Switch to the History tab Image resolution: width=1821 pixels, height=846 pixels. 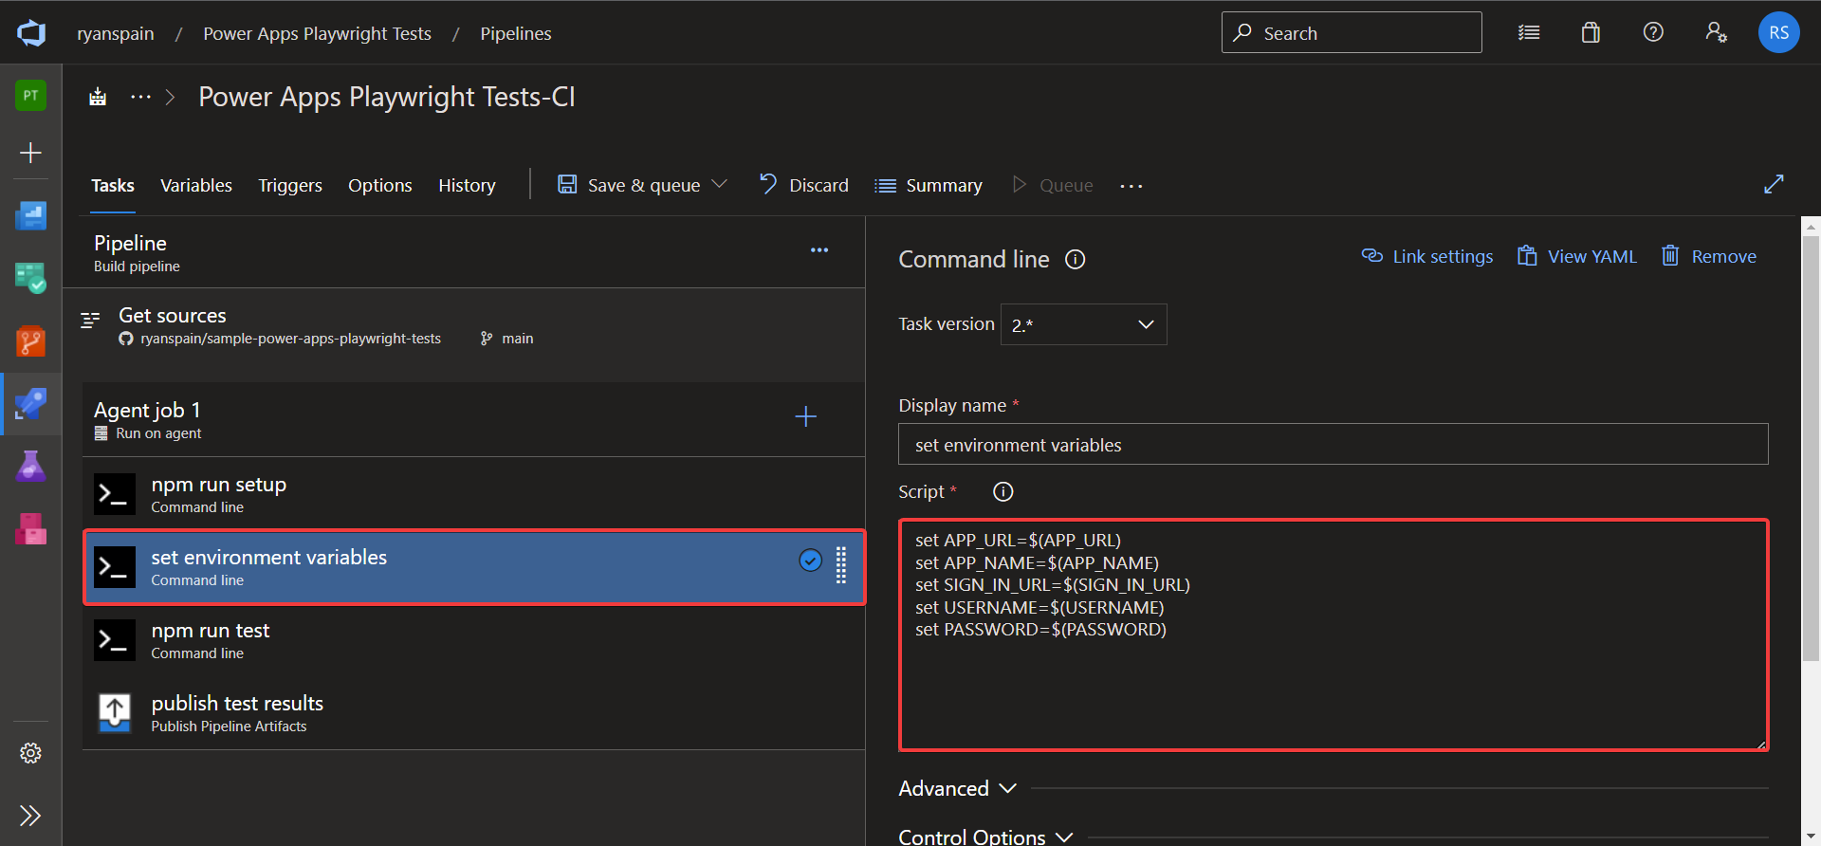pos(467,186)
